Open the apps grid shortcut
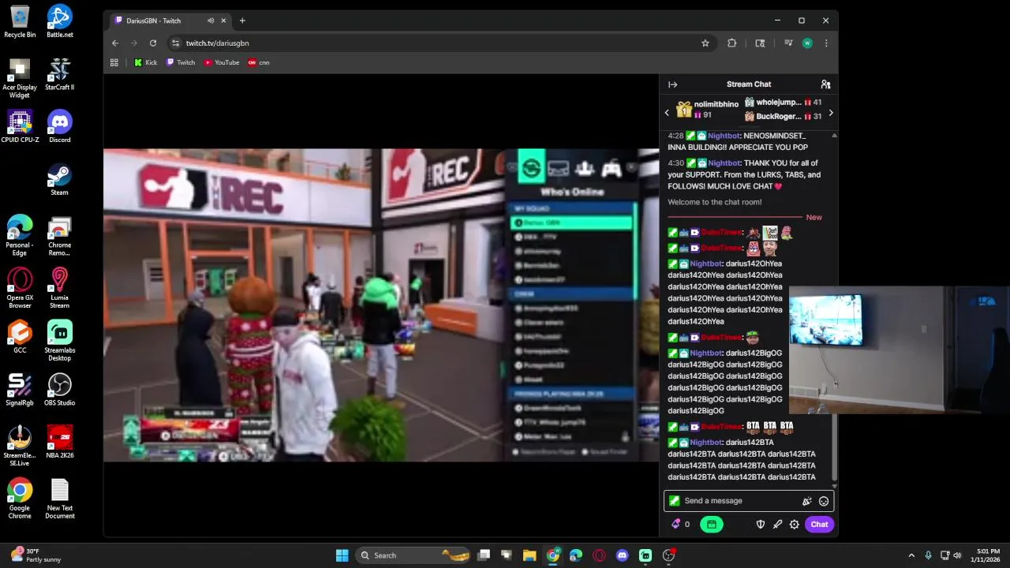This screenshot has height=568, width=1010. 114,62
